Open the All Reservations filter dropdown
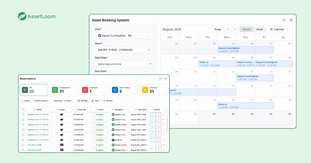311x163 pixels. tap(42, 101)
